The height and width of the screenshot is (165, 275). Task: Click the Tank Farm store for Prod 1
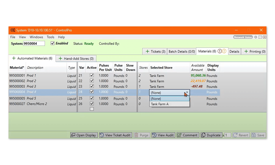pyautogui.click(x=157, y=76)
